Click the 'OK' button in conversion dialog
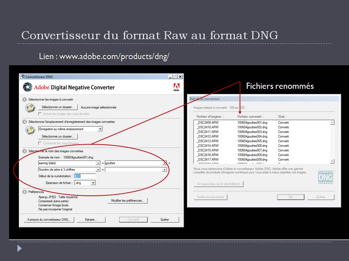 tap(291, 197)
